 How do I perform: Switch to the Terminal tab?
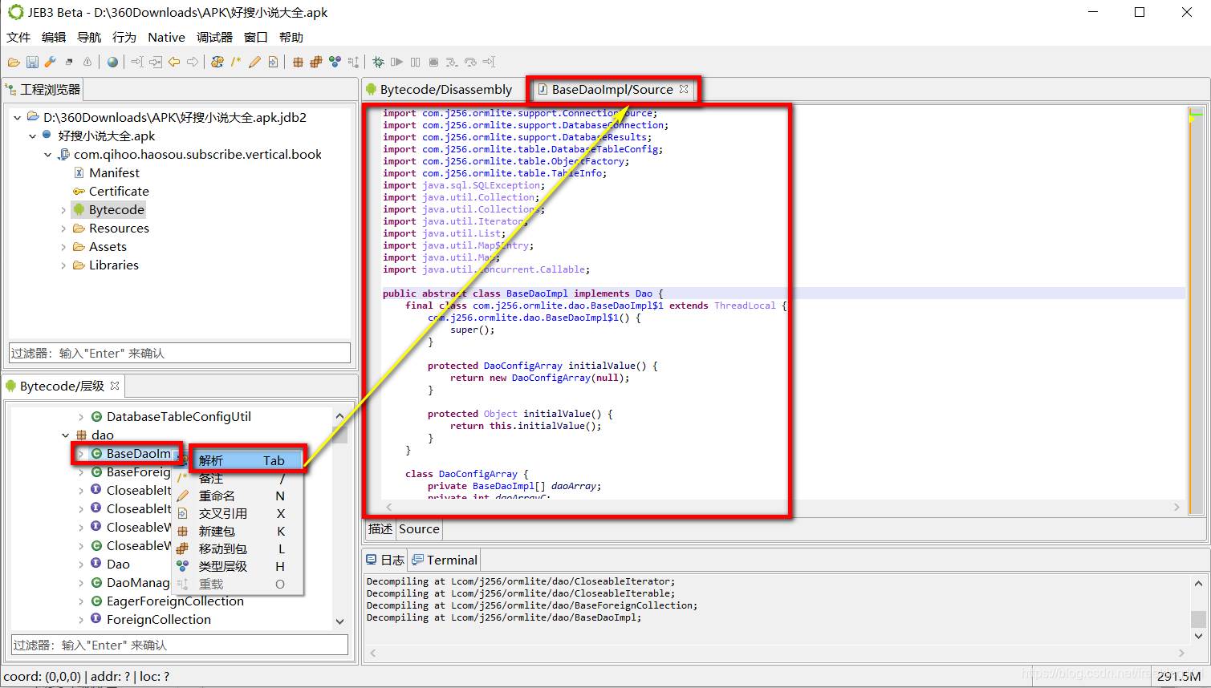(445, 560)
